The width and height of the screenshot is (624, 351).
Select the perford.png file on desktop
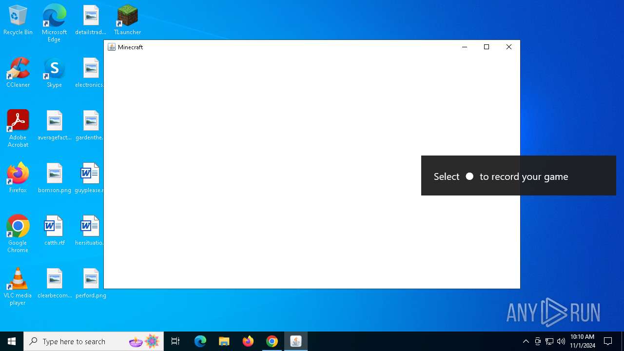(91, 284)
